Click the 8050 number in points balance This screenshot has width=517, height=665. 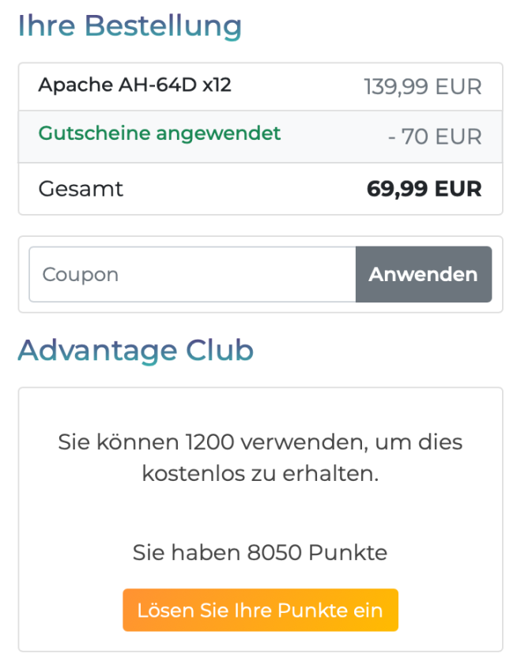(274, 553)
